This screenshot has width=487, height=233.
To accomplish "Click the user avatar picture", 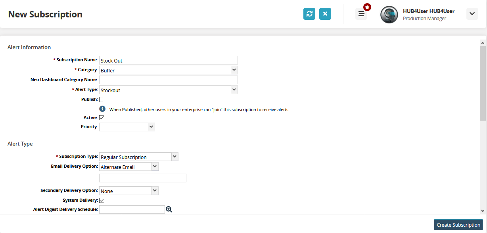I will click(389, 15).
